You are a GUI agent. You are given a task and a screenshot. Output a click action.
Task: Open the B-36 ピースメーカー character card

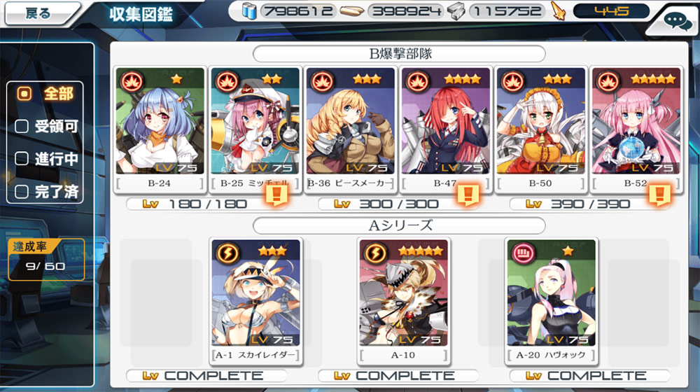click(351, 129)
